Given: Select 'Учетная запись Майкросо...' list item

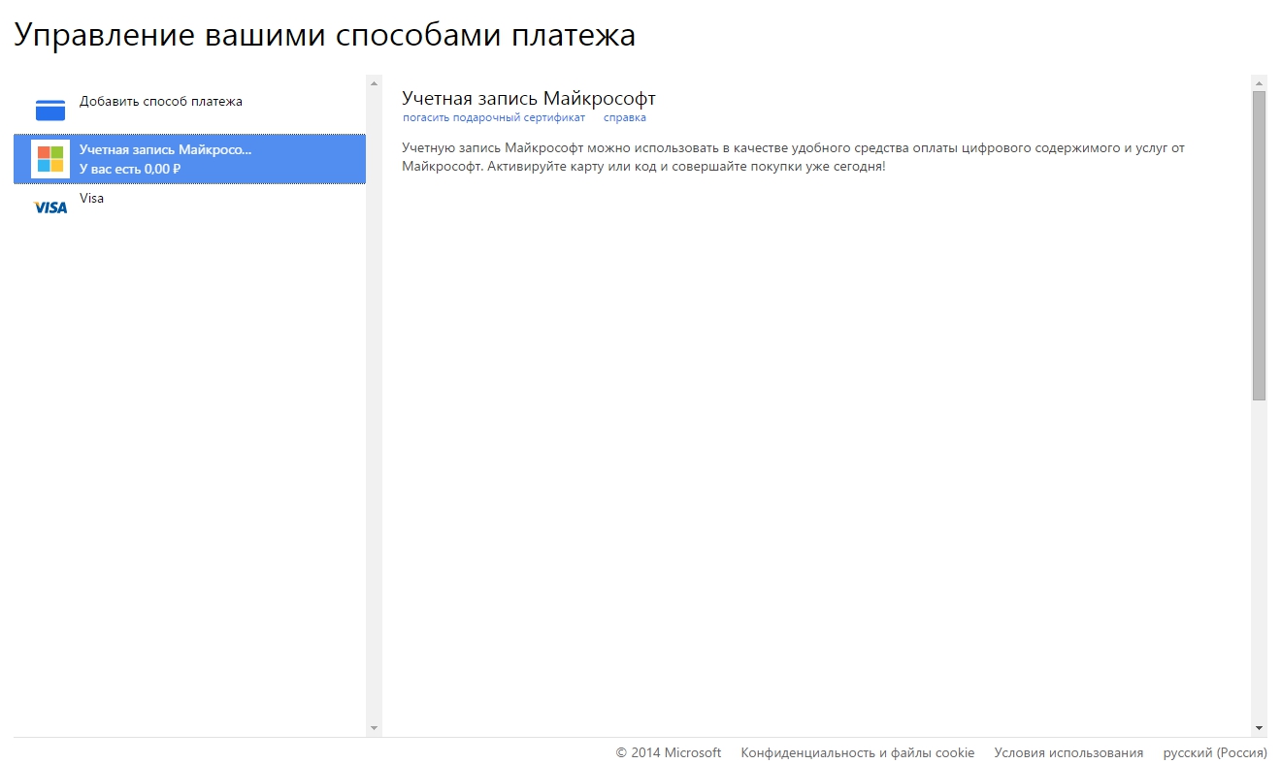Looking at the screenshot, I should point(189,159).
